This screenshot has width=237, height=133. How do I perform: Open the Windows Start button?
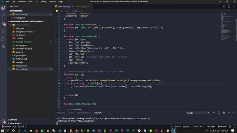pyautogui.click(x=3, y=130)
